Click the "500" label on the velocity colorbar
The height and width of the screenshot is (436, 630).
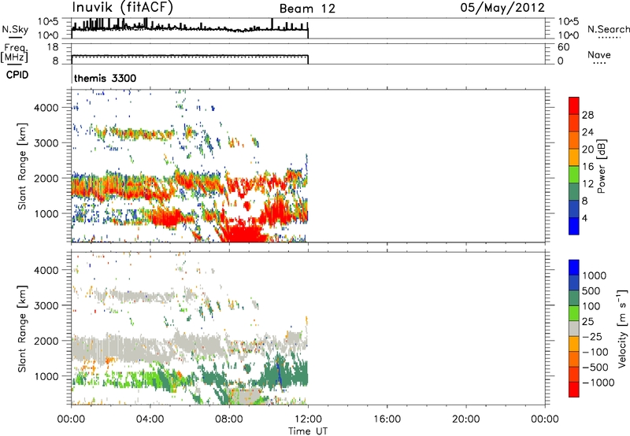tap(591, 291)
